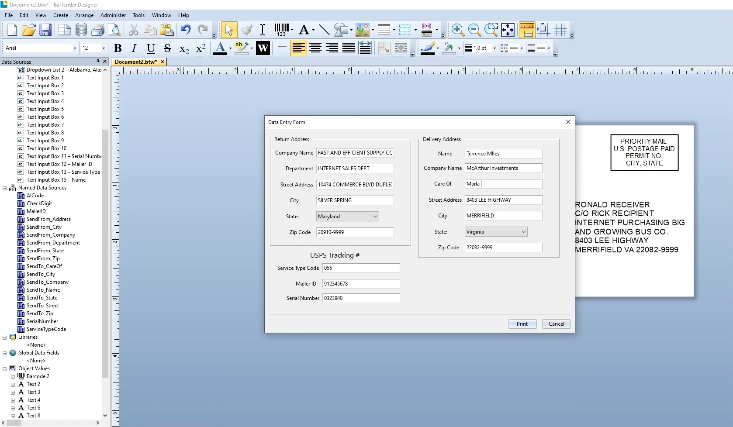Select the pointer selection tool
Viewport: 733px width, 427px height.
click(229, 30)
